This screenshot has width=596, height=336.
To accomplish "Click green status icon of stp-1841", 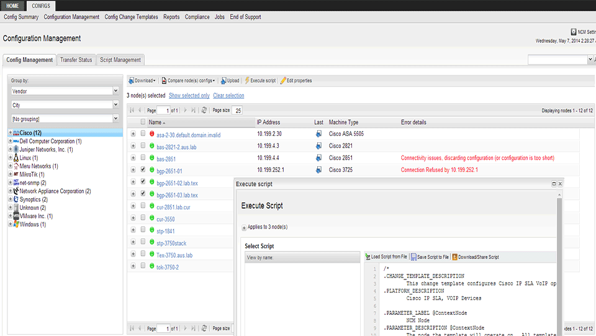I will (x=151, y=230).
